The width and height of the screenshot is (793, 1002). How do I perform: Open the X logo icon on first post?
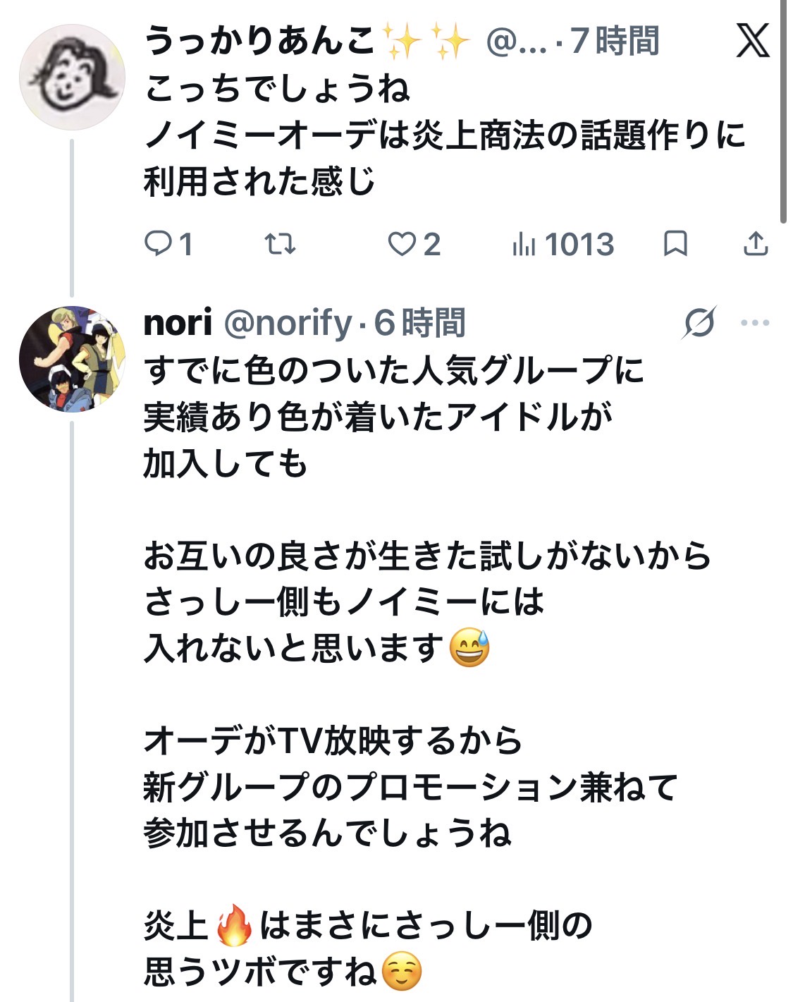click(752, 41)
